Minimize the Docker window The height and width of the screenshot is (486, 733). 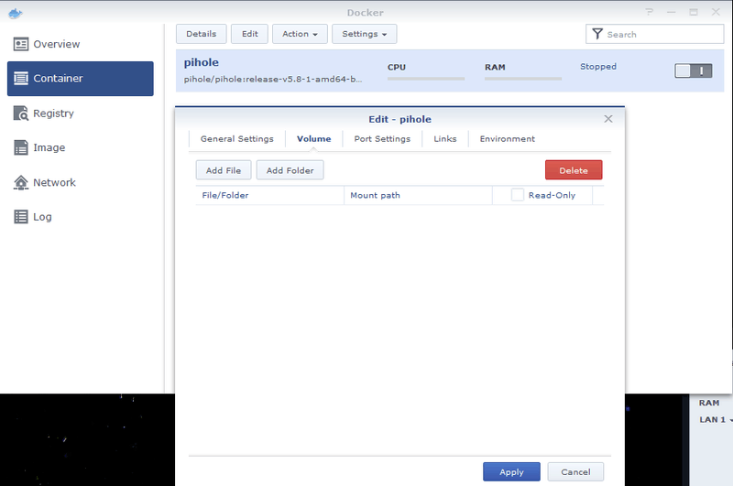click(x=672, y=12)
